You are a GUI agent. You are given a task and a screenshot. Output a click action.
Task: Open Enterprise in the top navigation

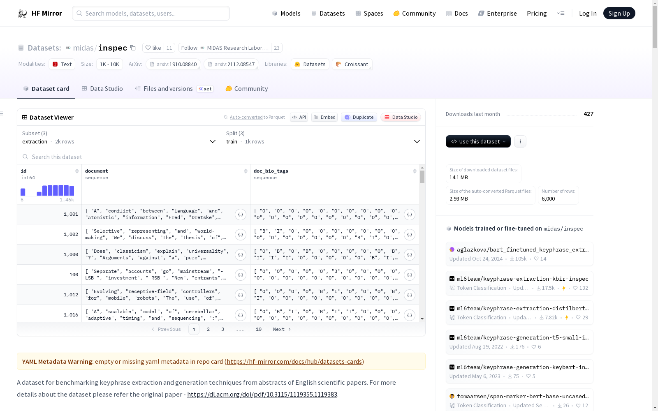pos(498,14)
